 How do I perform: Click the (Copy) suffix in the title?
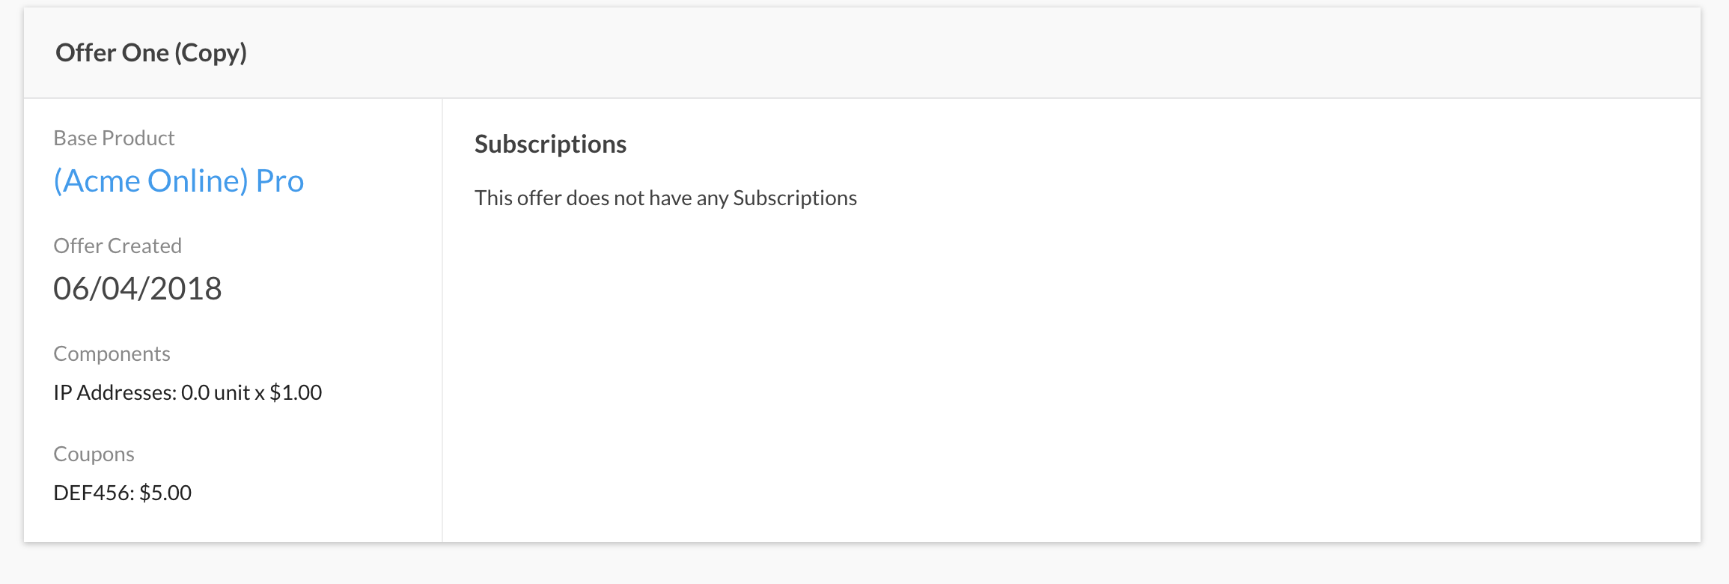(x=210, y=53)
